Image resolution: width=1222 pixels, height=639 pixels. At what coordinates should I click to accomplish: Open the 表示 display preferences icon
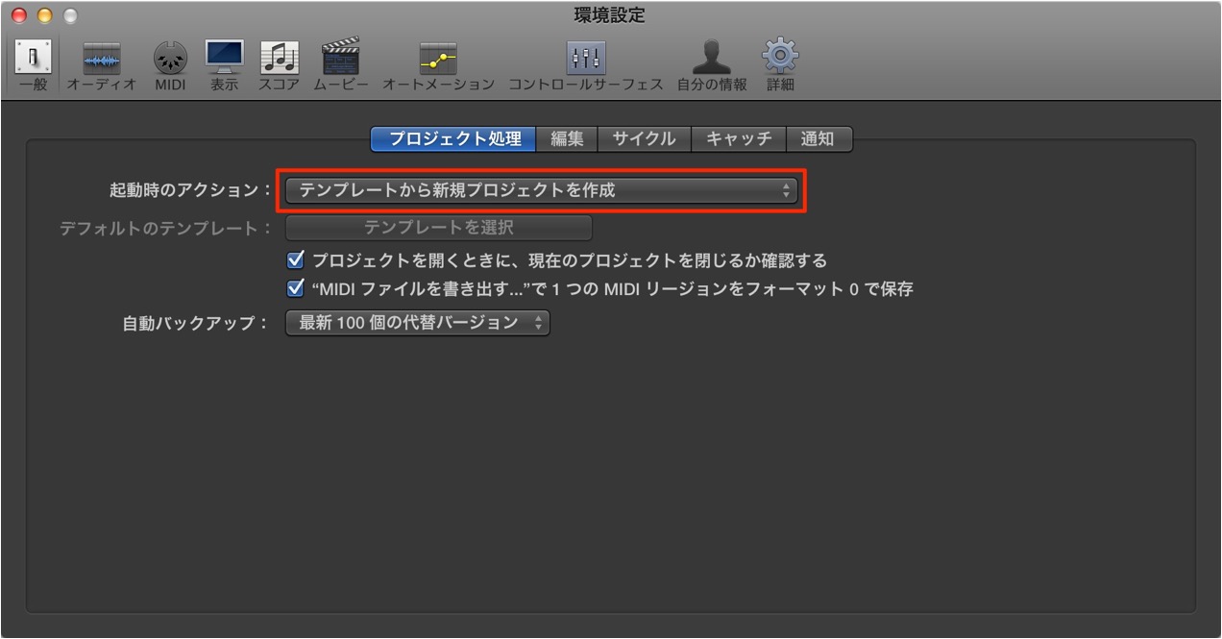[225, 65]
